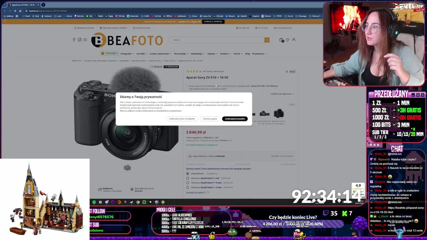Expand the Optyka menu
The height and width of the screenshot is (240, 427).
pyautogui.click(x=212, y=54)
